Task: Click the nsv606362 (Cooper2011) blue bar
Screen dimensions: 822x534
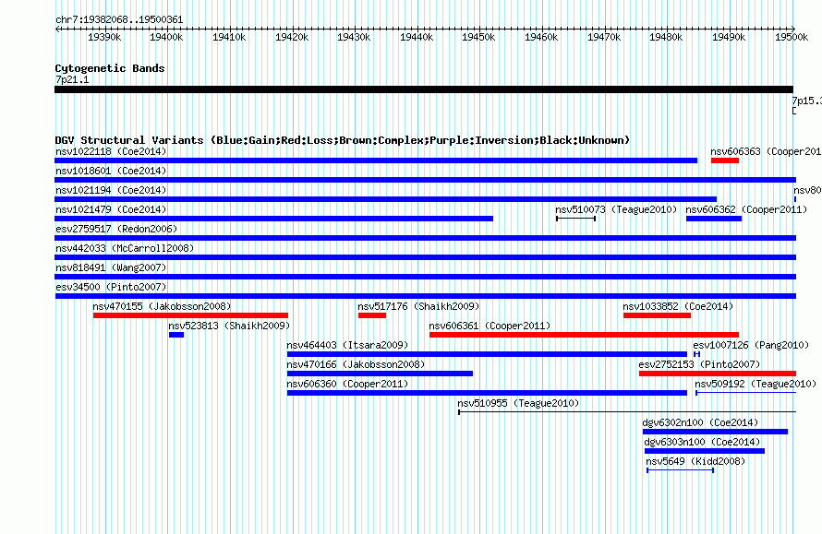Action: [x=714, y=219]
